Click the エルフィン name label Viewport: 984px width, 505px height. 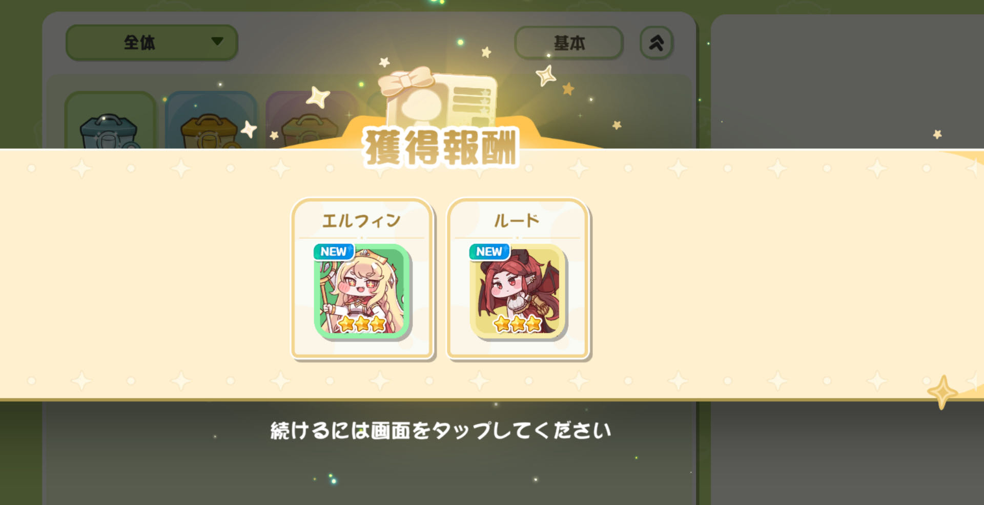[361, 221]
